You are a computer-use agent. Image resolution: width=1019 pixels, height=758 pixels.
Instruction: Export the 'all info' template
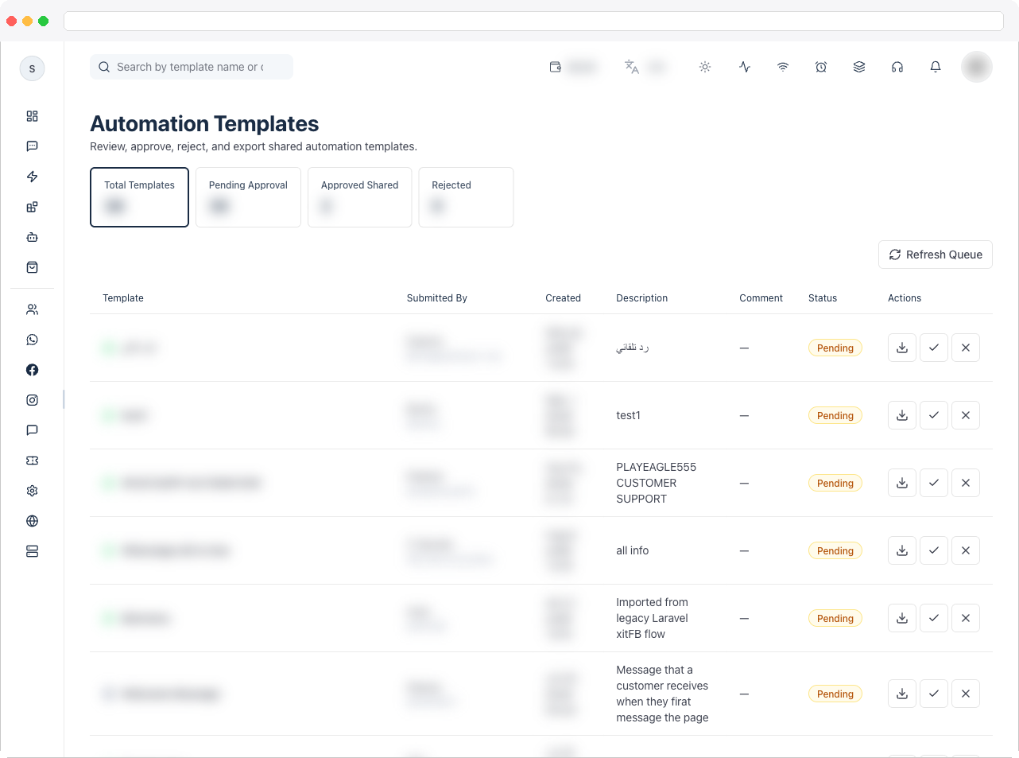[x=902, y=550]
